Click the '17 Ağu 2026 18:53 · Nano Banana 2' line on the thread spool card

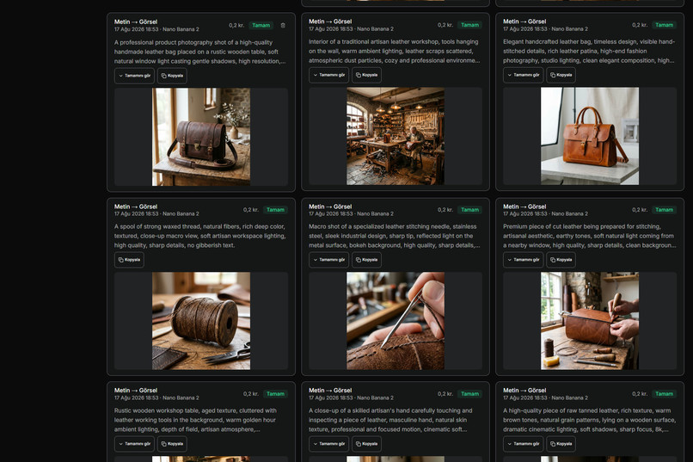coord(156,213)
